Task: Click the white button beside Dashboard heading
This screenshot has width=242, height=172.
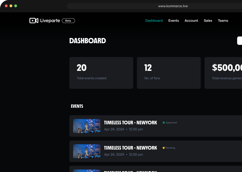Action: [x=240, y=41]
